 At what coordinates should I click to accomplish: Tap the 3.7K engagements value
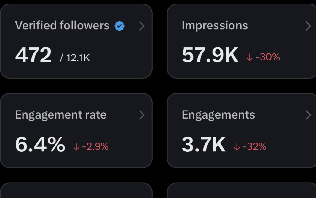[204, 144]
